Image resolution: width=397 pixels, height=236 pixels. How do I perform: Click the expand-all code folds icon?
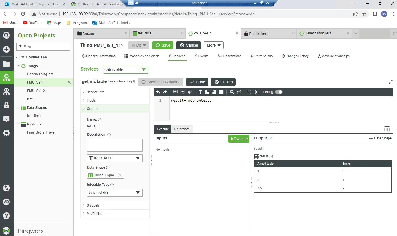256,92
